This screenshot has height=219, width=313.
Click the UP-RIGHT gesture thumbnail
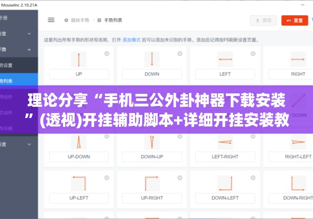(152, 183)
